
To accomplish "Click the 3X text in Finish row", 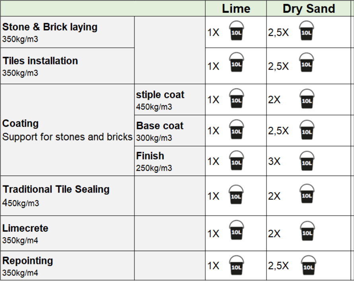I will (274, 162).
